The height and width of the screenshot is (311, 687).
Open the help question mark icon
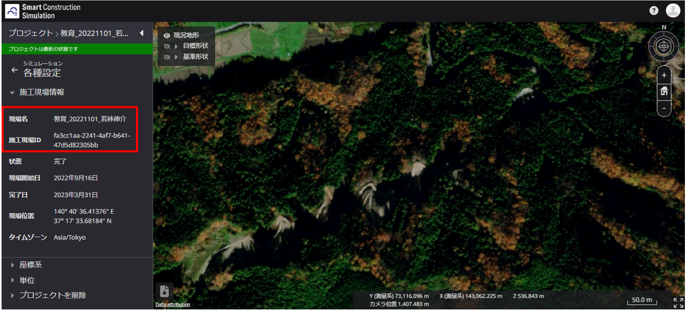pos(654,10)
